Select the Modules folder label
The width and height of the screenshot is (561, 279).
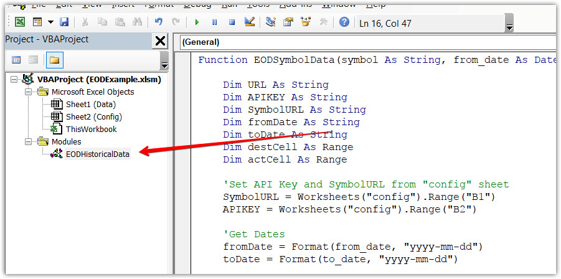click(x=67, y=141)
